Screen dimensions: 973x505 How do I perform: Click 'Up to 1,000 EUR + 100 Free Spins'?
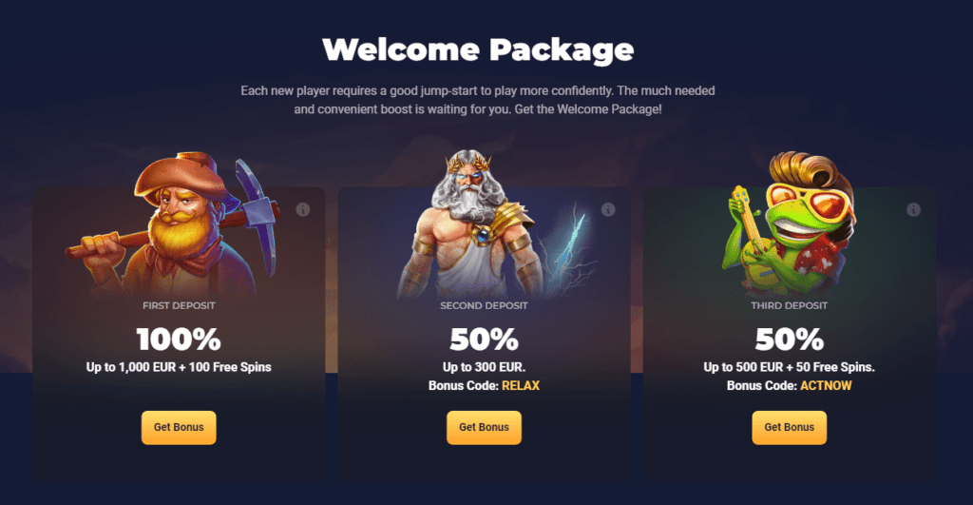pos(179,367)
